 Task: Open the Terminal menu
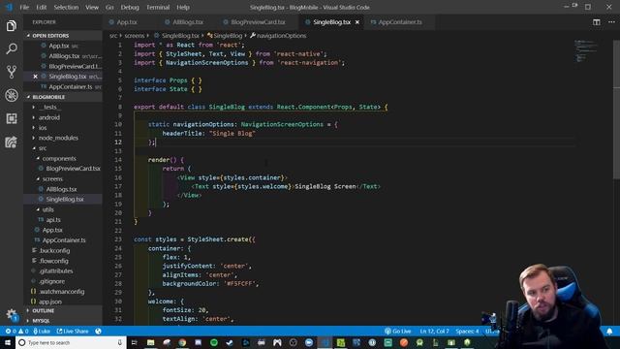[x=158, y=7]
